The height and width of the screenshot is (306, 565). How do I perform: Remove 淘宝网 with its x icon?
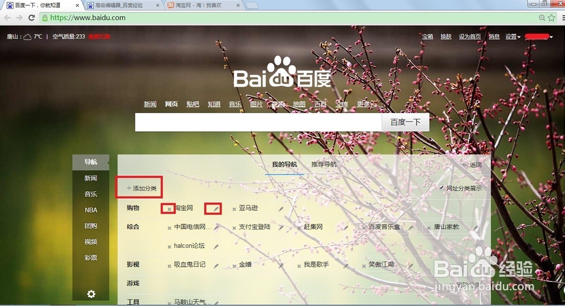pyautogui.click(x=169, y=209)
